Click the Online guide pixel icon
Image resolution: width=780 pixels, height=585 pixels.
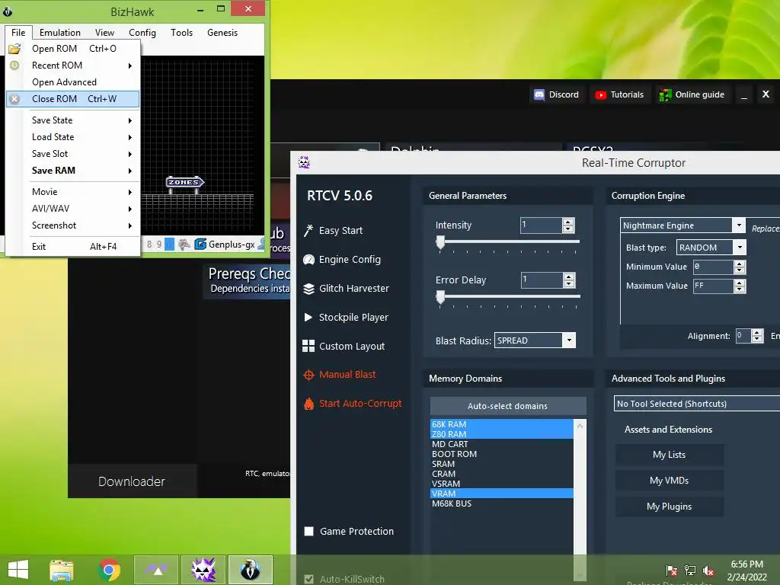[x=665, y=94]
